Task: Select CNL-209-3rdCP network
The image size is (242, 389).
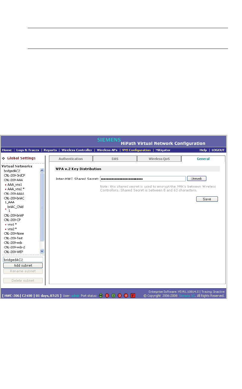Action: [x=15, y=175]
